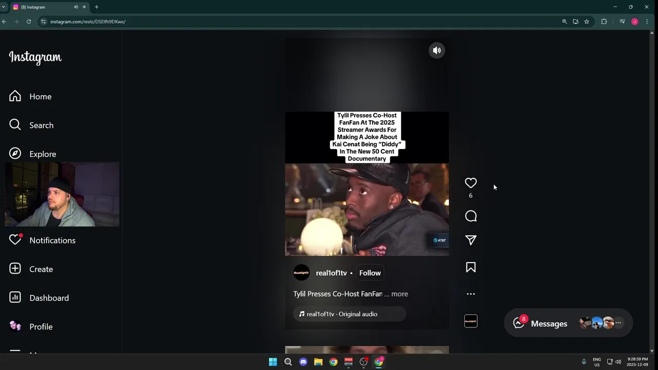This screenshot has height=370, width=658.
Task: View site information icon in address bar
Action: pyautogui.click(x=44, y=22)
